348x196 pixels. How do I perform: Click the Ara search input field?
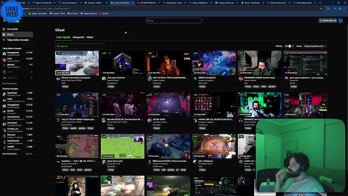click(x=174, y=20)
